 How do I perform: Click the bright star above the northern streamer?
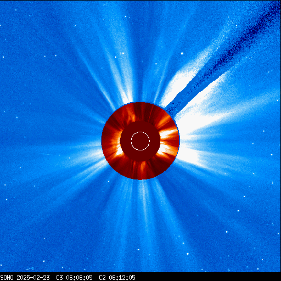pos(123,53)
